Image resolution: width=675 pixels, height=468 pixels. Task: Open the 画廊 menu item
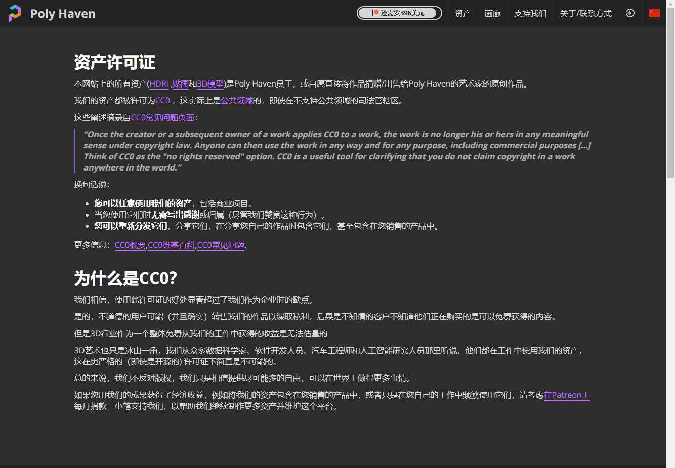(493, 13)
